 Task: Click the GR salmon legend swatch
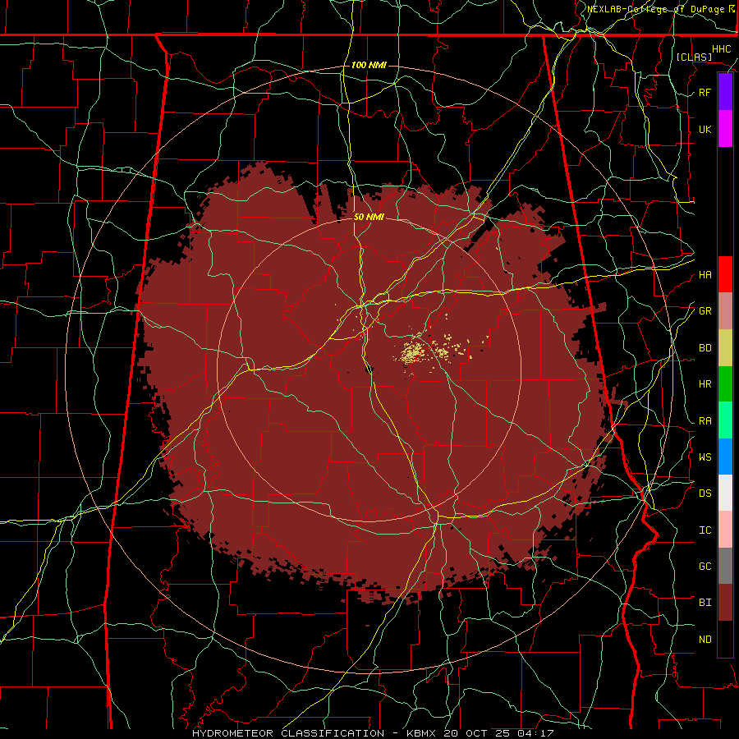pos(725,310)
